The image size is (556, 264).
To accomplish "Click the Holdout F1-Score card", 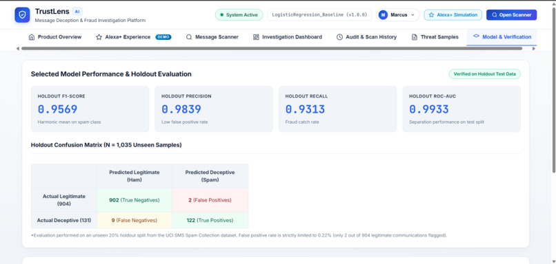I will (x=90, y=109).
